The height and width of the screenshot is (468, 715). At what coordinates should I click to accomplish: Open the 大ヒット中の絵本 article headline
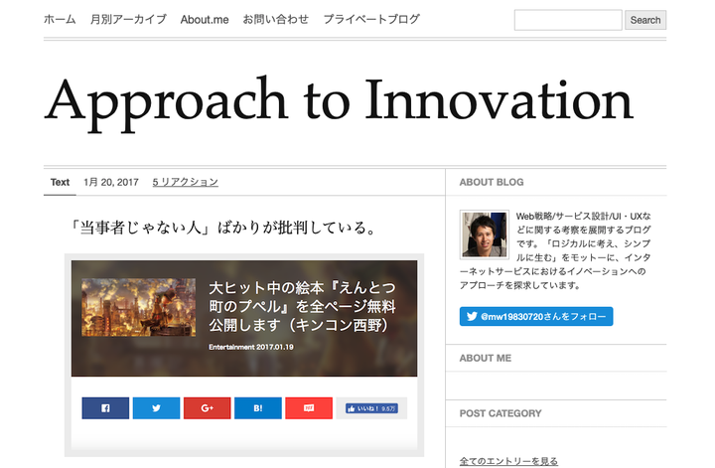pyautogui.click(x=302, y=306)
